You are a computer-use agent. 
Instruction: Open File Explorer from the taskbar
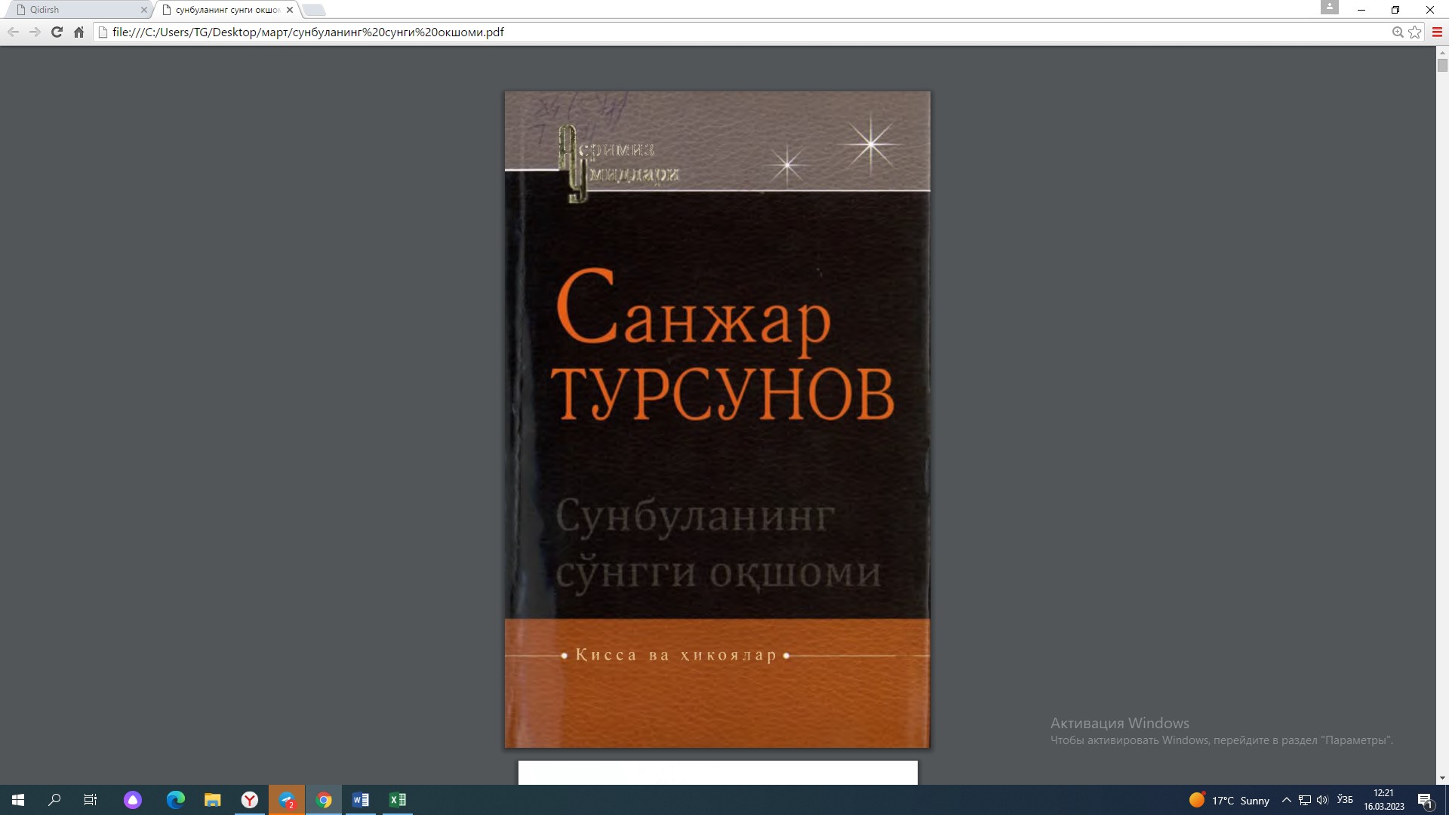[x=212, y=799]
